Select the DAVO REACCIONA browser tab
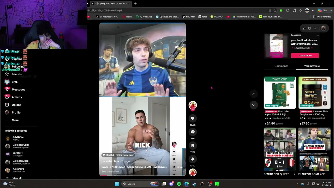Screen dimensions: 334x188 coord(111,3)
